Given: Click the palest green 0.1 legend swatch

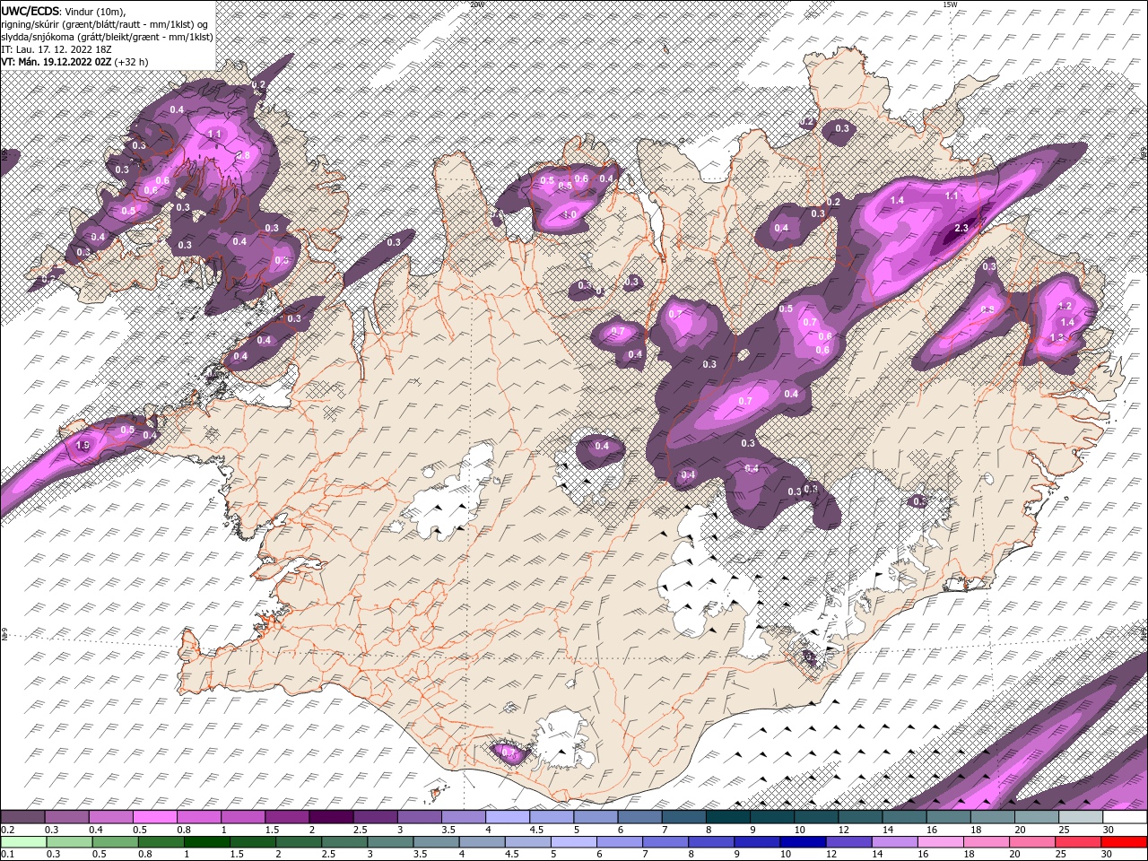Looking at the screenshot, I should coord(23,842).
